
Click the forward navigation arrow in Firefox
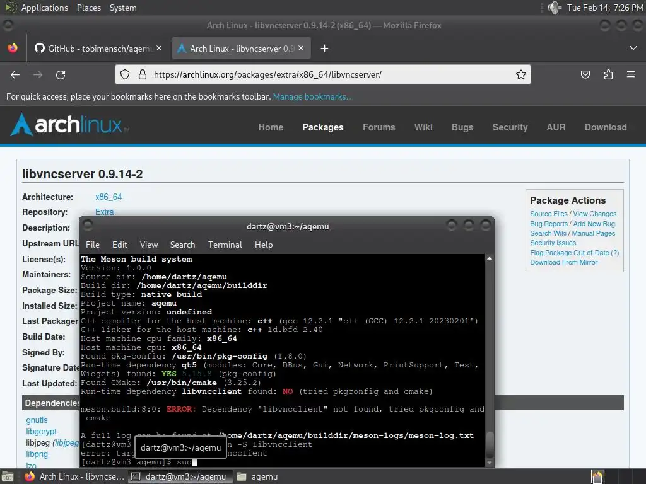pyautogui.click(x=38, y=75)
